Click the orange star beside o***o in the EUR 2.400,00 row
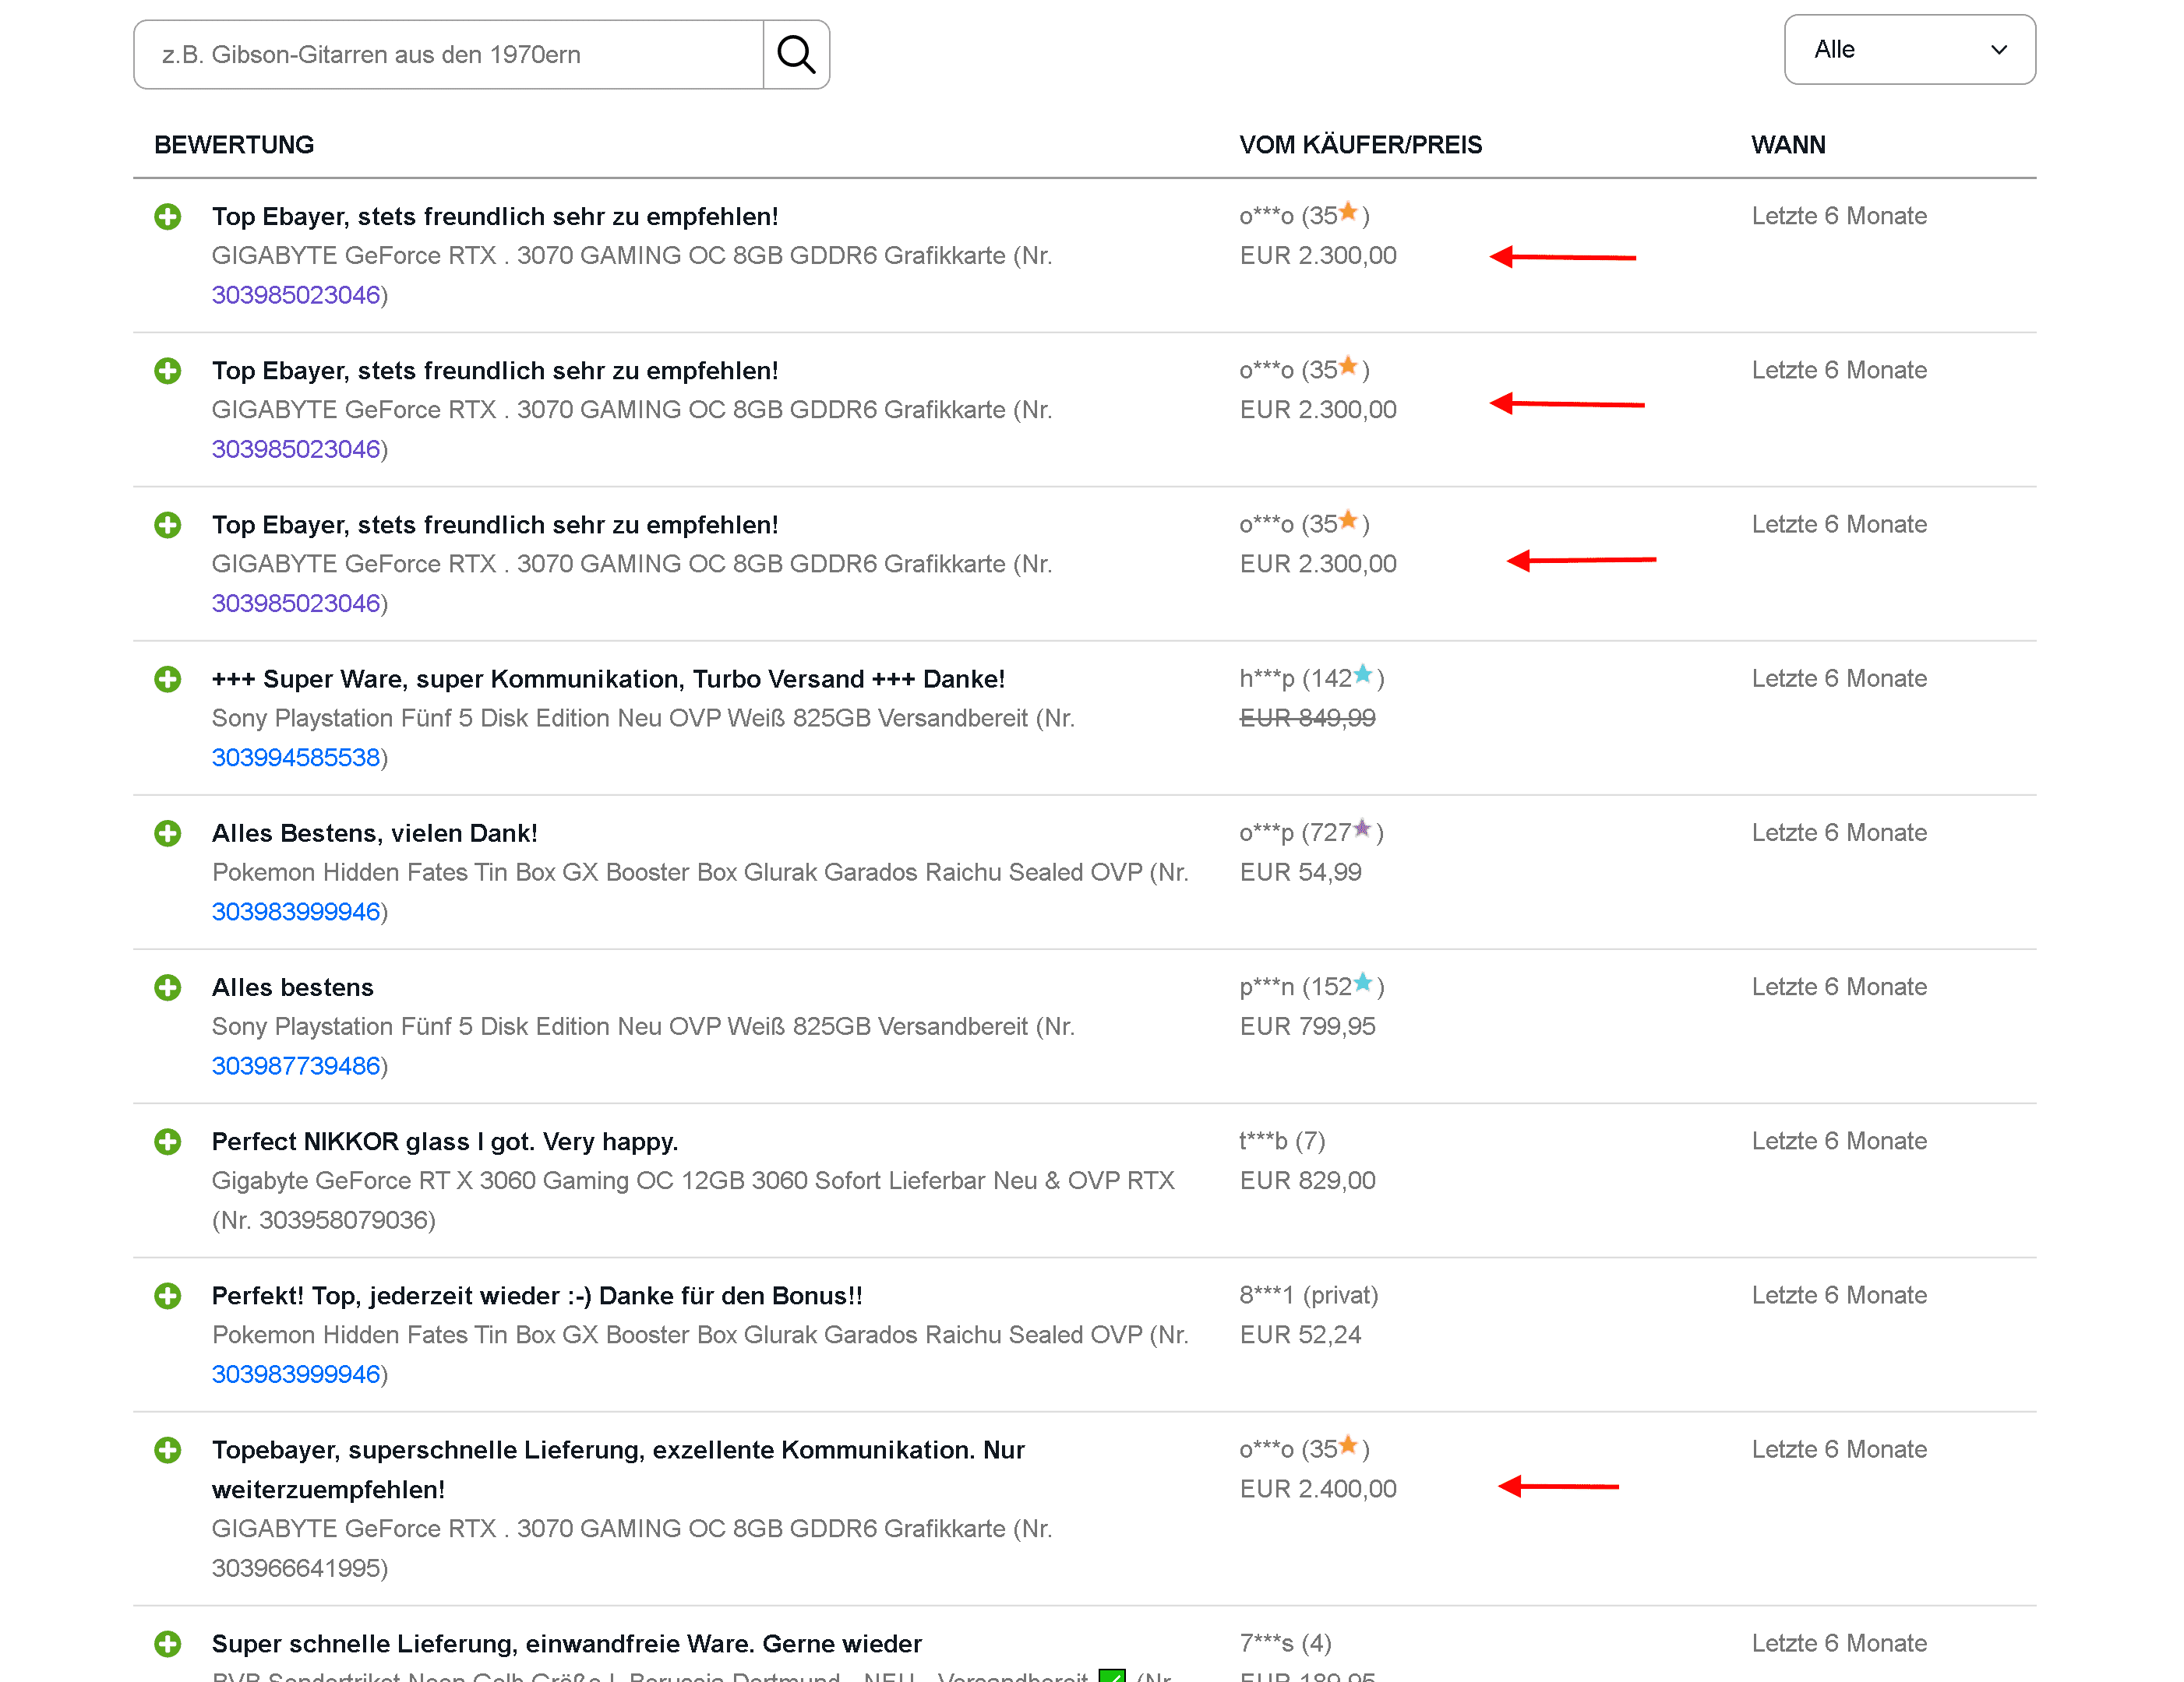 [x=1348, y=1445]
